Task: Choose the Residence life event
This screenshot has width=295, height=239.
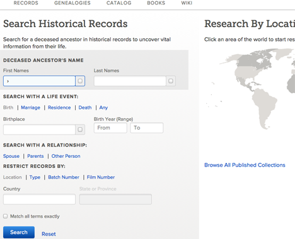Action: click(59, 108)
